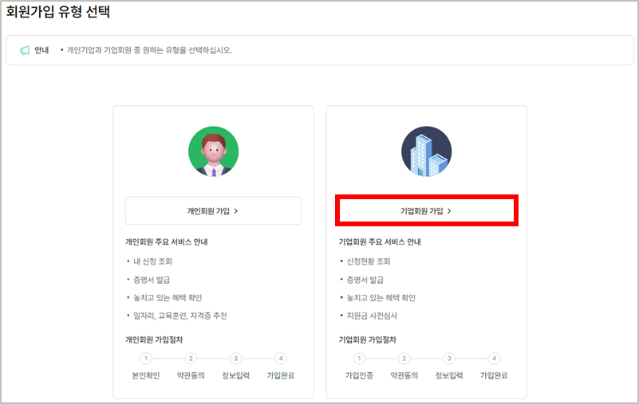Click the 회원가입 유형 선택 page heading

point(58,13)
